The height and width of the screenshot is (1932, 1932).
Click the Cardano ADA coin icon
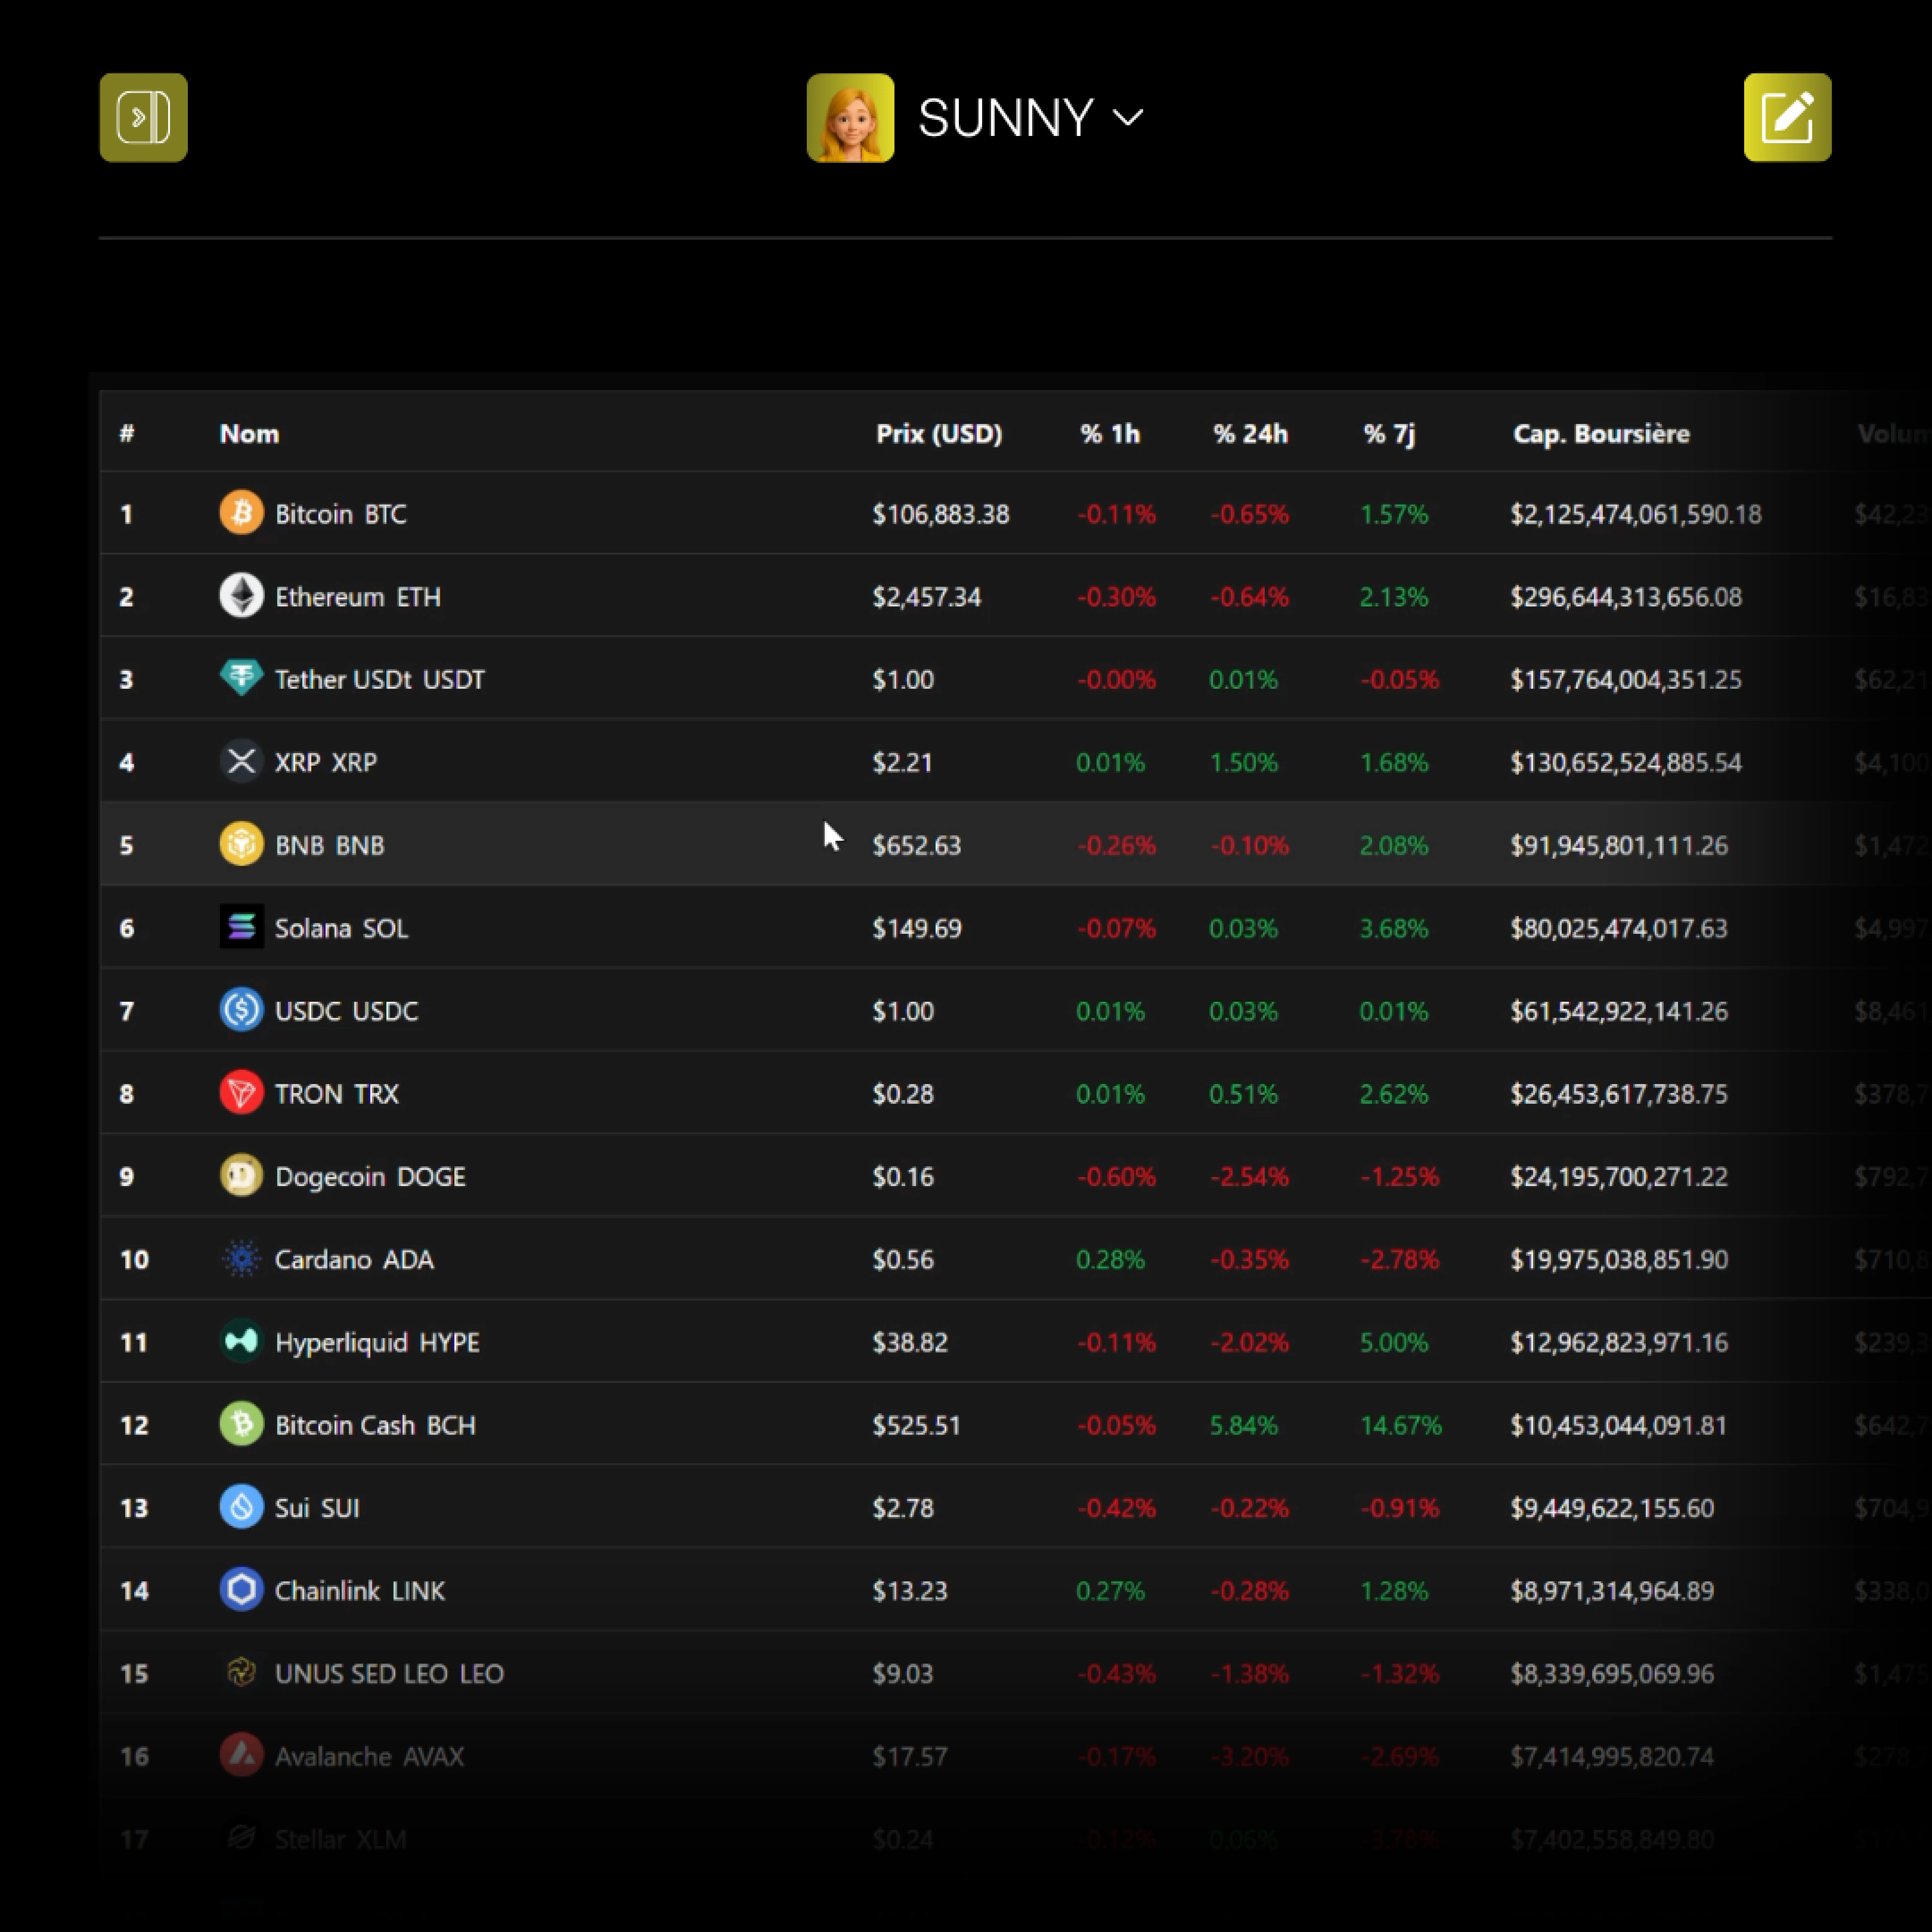[241, 1258]
